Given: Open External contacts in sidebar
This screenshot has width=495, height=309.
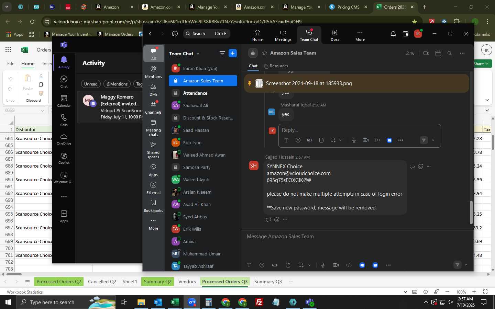Looking at the screenshot, I should [x=153, y=188].
